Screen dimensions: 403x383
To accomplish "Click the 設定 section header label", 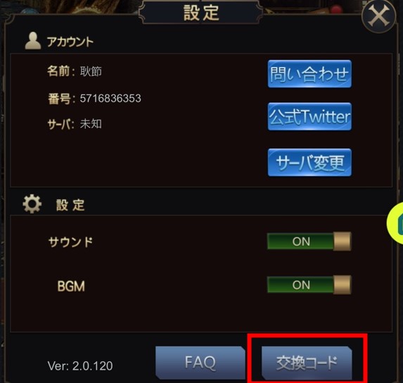I will tap(70, 205).
